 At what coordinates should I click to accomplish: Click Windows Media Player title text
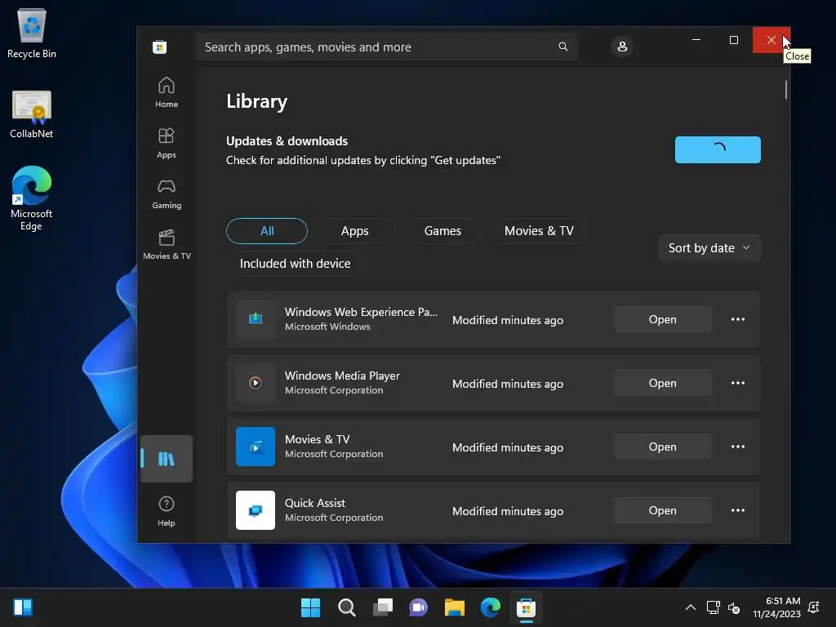[x=342, y=376]
